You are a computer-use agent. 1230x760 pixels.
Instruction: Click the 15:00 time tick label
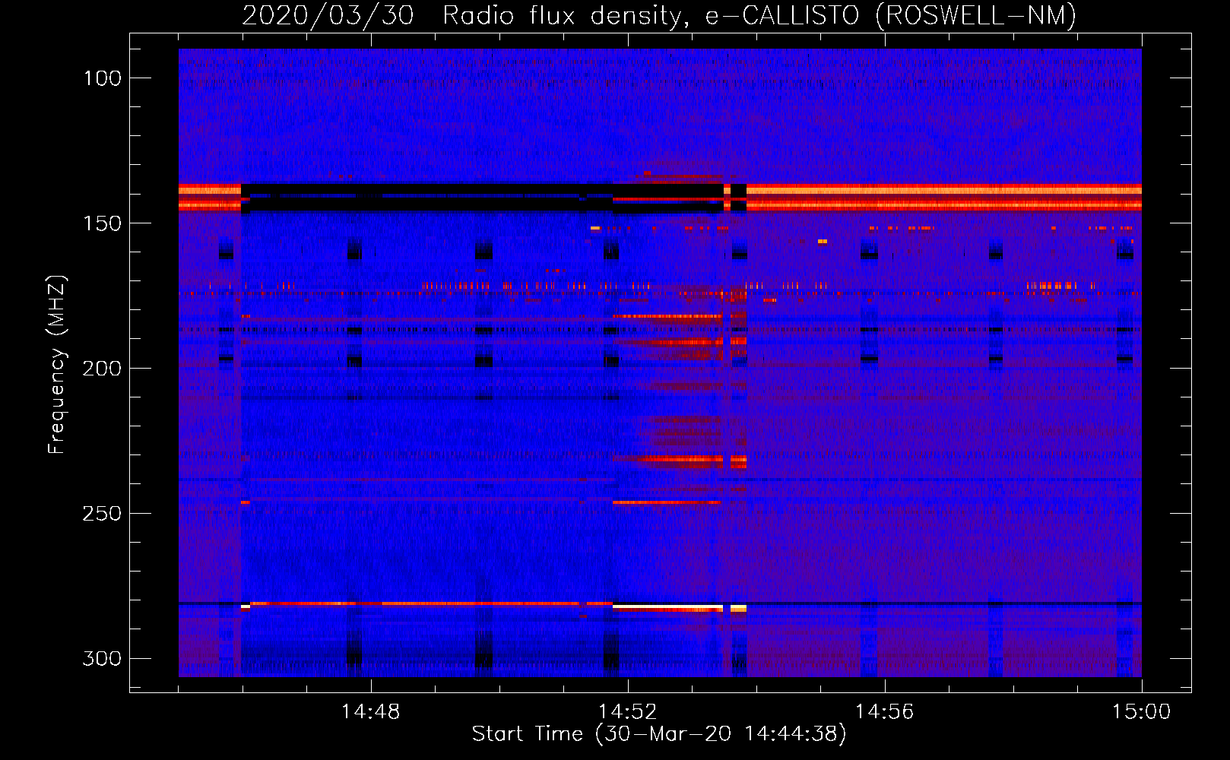(1141, 712)
